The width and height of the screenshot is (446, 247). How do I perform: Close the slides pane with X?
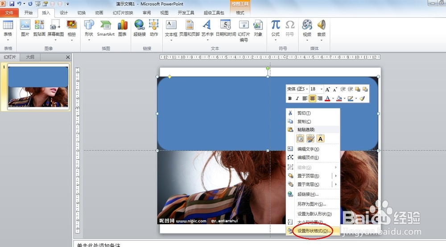pos(68,57)
